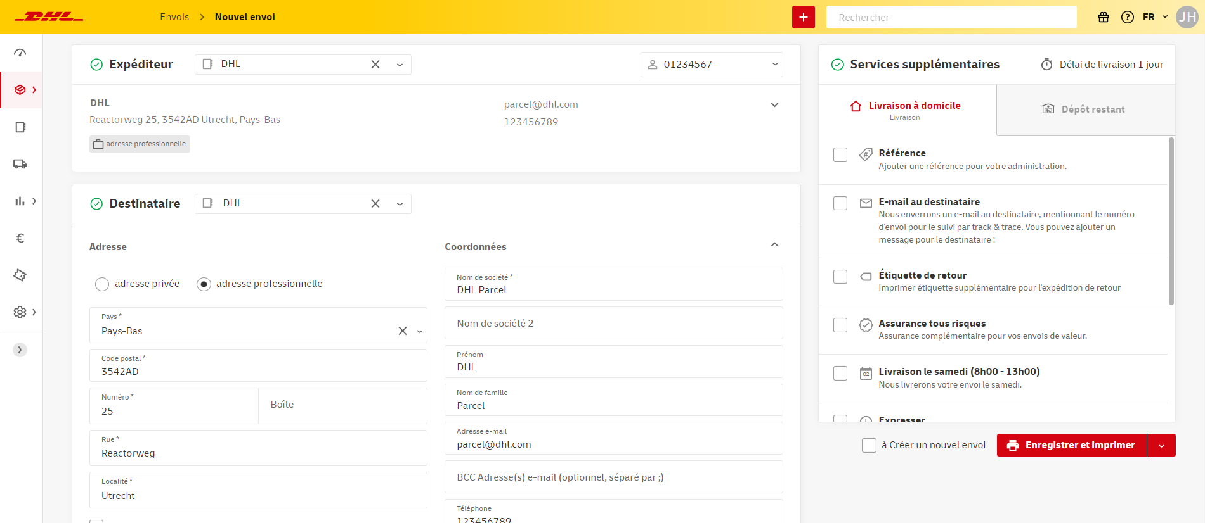This screenshot has height=523, width=1205.
Task: Check the Créer un nouvel envoi box
Action: [869, 446]
